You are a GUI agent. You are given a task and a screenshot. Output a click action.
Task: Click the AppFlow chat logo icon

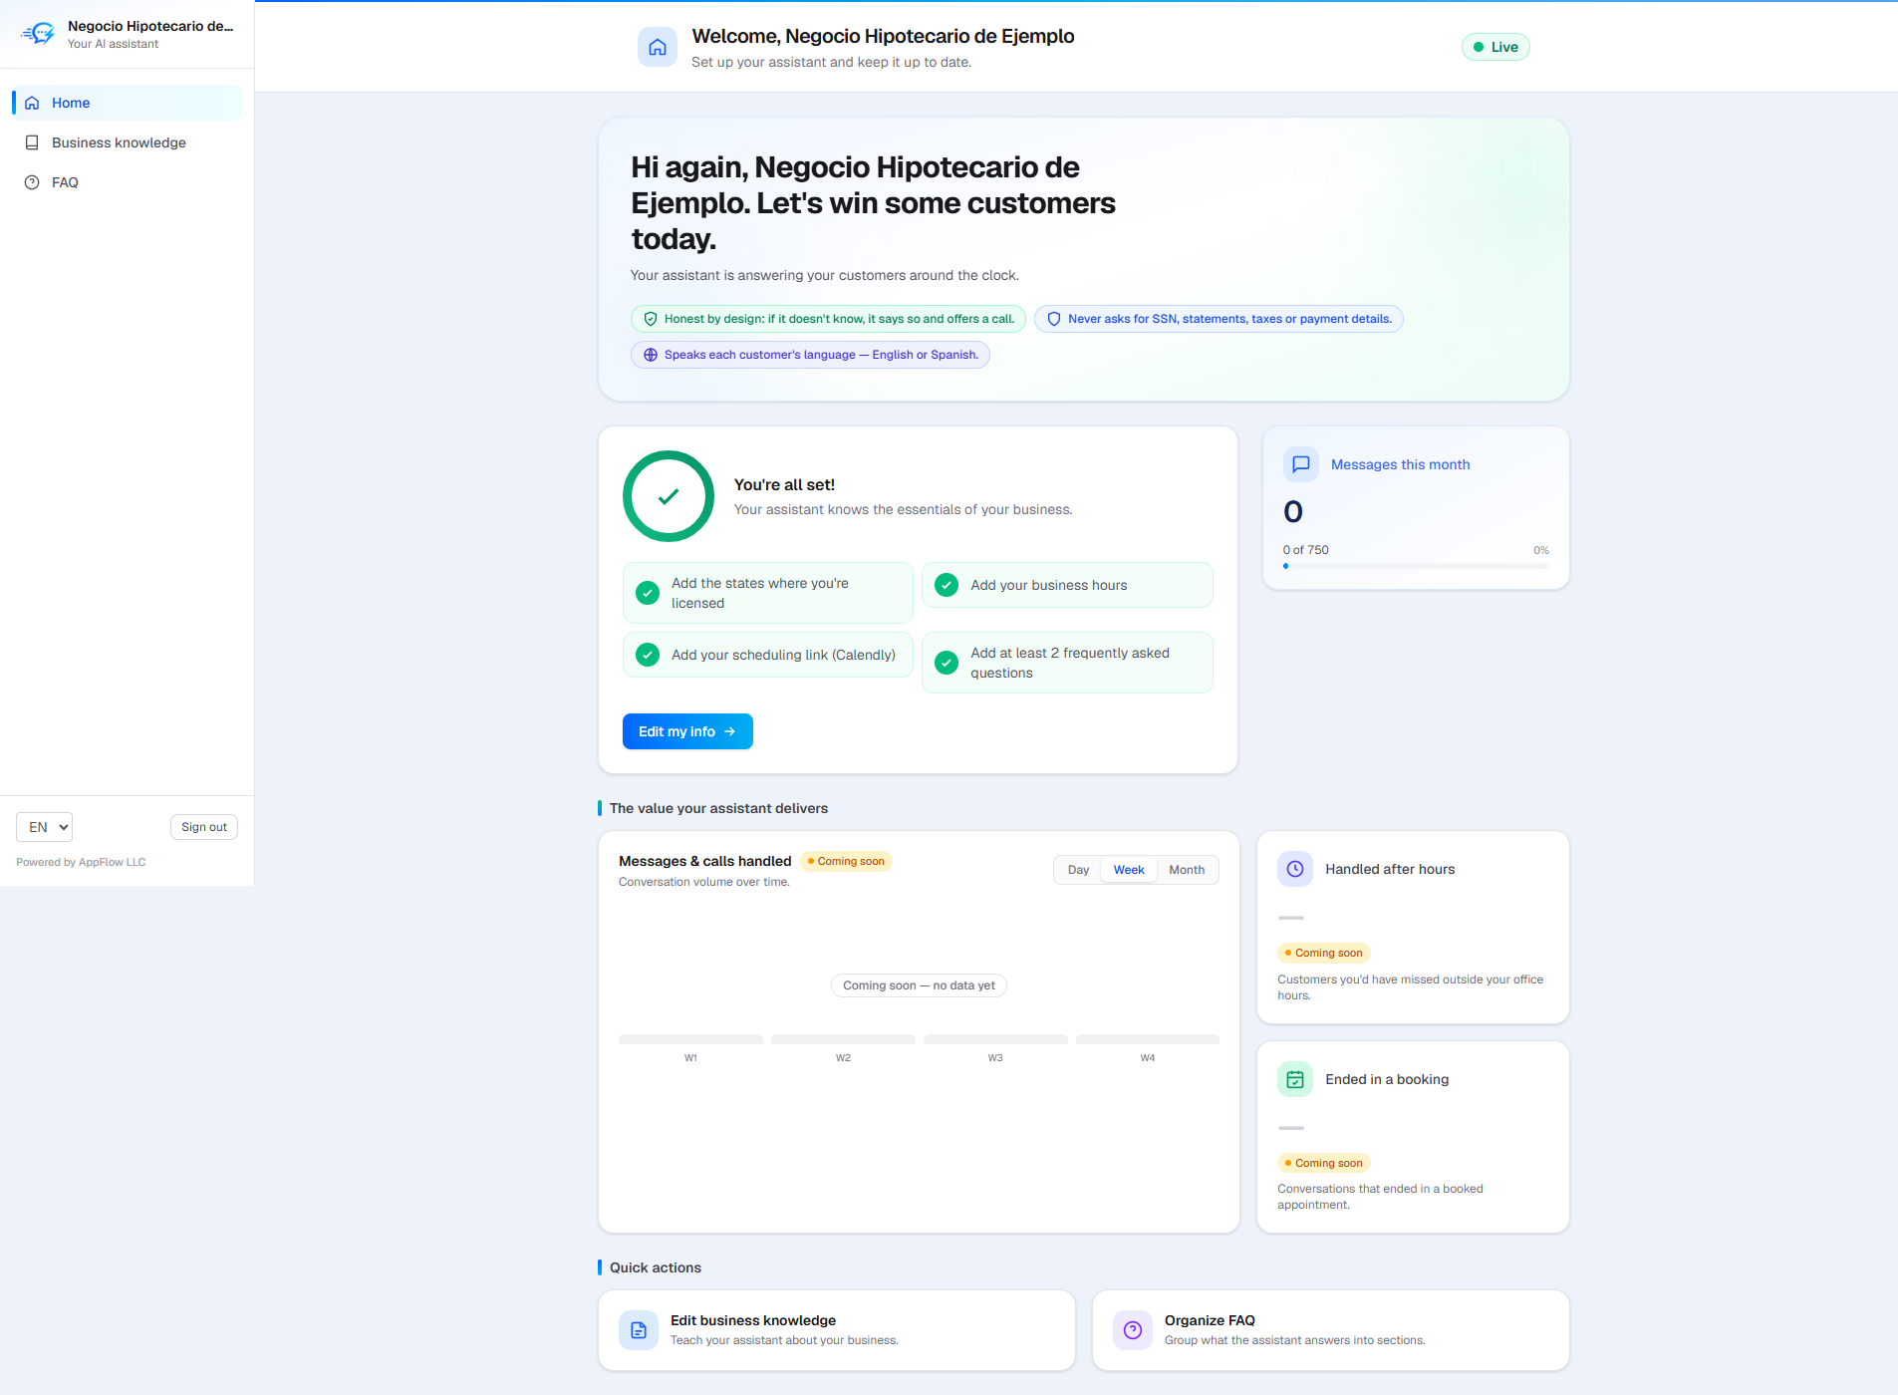coord(38,34)
